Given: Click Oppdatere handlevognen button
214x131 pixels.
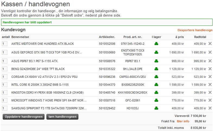Looking at the screenshot, I should [24, 117].
